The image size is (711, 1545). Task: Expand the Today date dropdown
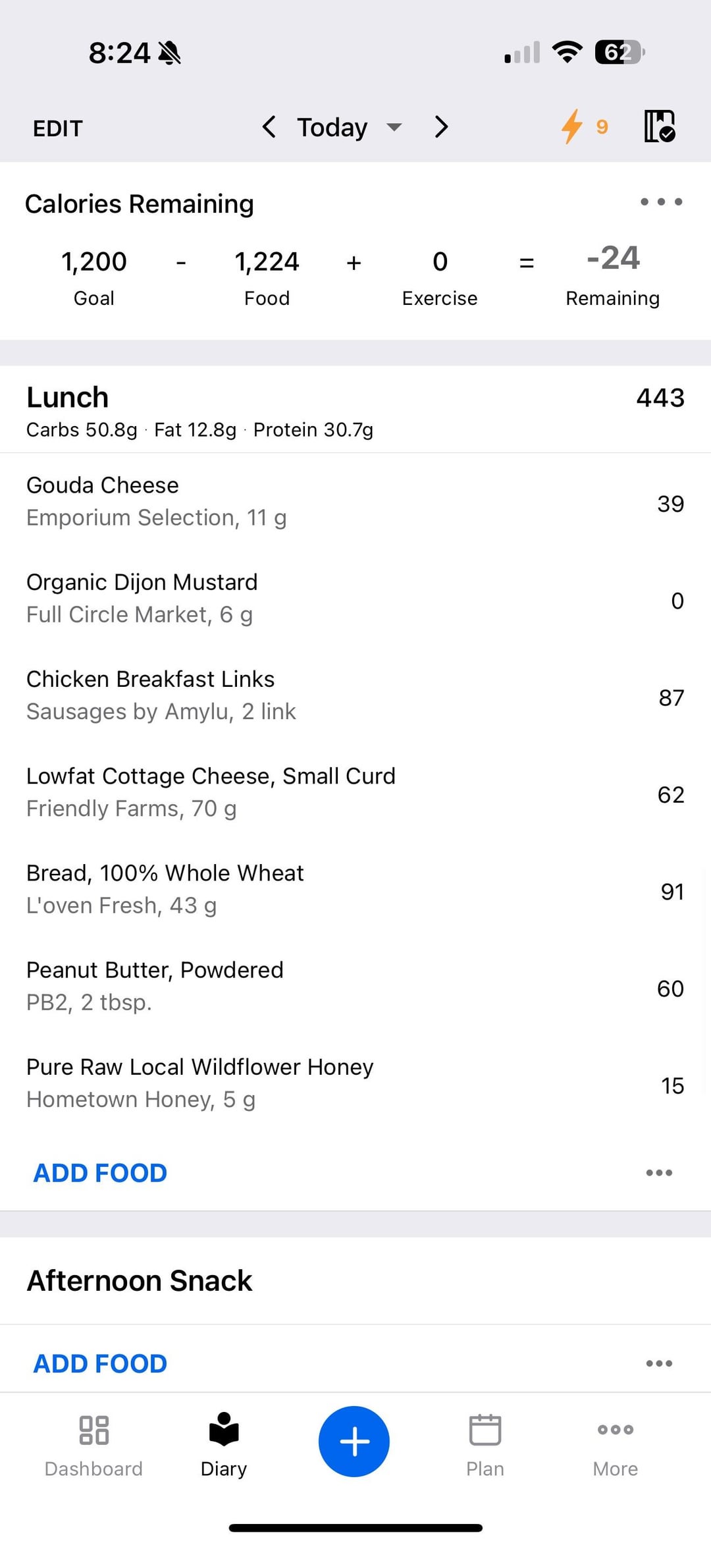tap(349, 127)
